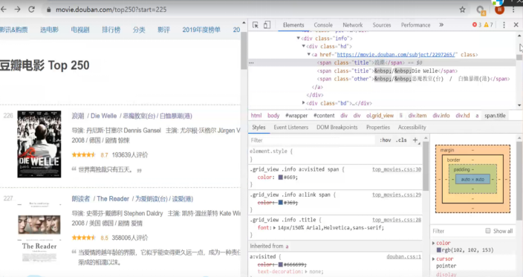Switch to the Elements tab

(293, 25)
